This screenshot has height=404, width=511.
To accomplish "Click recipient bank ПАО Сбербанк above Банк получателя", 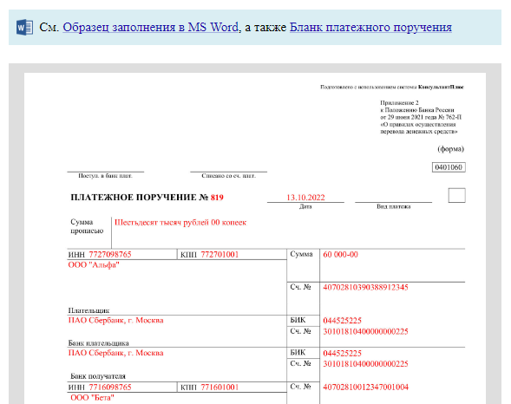I will pos(115,353).
